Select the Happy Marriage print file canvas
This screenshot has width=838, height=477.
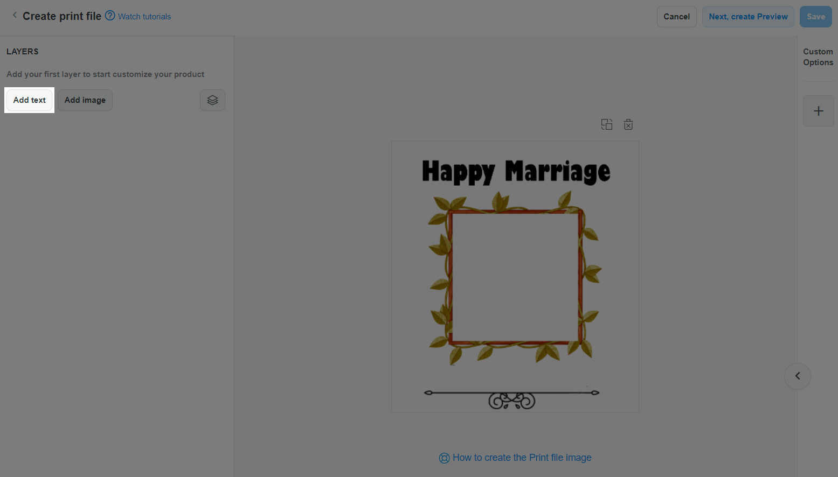pos(515,277)
